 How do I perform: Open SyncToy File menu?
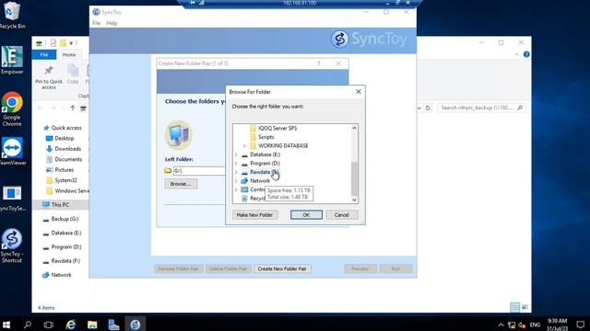tap(96, 23)
